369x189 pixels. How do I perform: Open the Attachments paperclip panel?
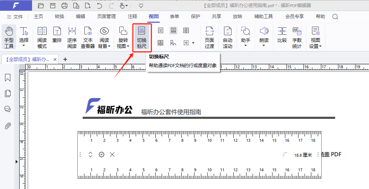click(7, 126)
